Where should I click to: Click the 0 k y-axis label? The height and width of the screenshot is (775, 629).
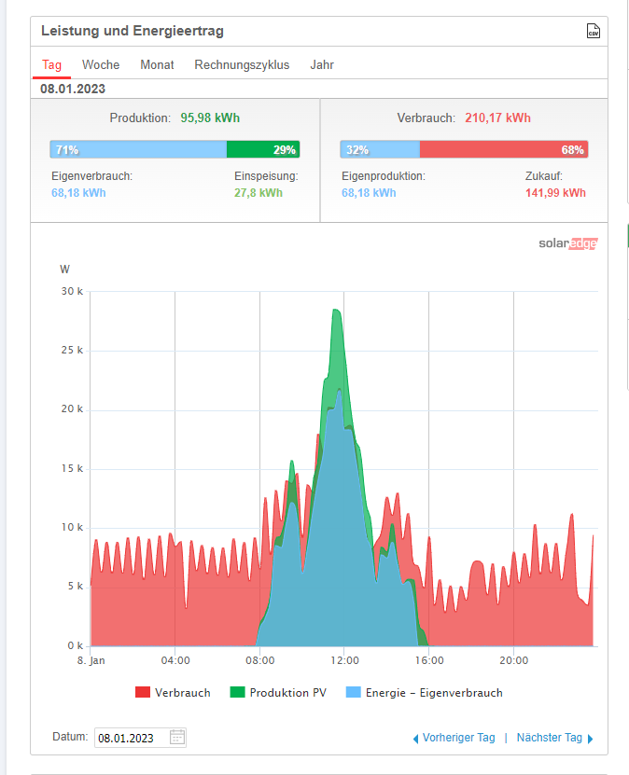coord(76,645)
